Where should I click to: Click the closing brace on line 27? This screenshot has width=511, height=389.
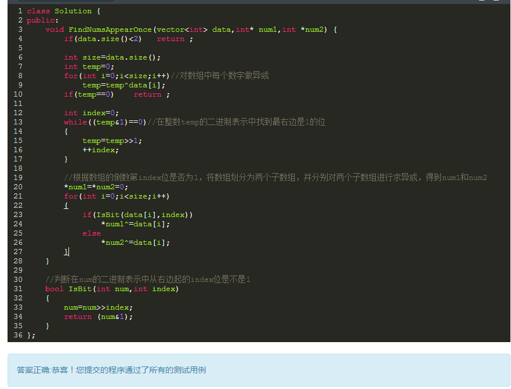(x=66, y=252)
